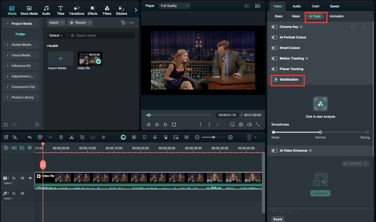This screenshot has width=376, height=222.
Task: Click the player volume speaker icon
Action: (x=249, y=125)
